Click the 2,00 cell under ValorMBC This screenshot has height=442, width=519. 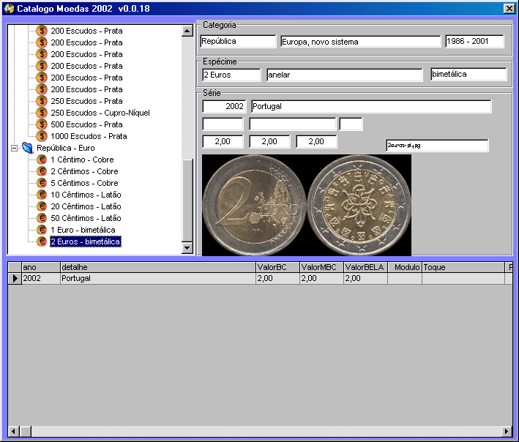click(322, 279)
